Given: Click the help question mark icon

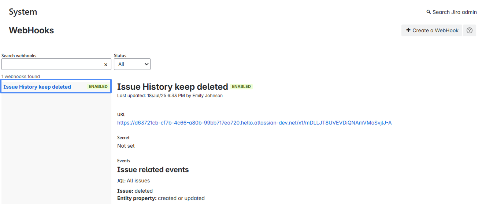Looking at the screenshot, I should 469,30.
